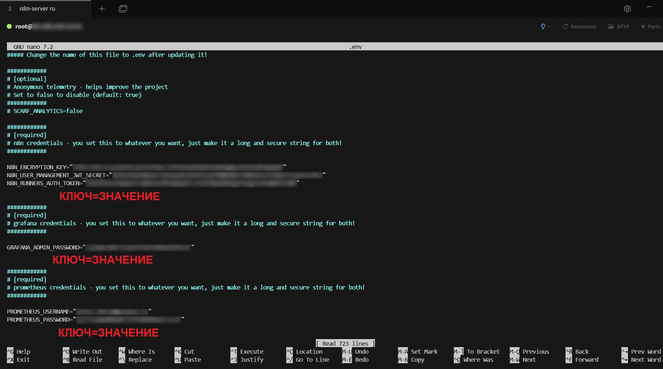
Task: Place cursor on N8N_USER_MANAGEMENT_JWT_SECRET line
Action: (x=166, y=175)
